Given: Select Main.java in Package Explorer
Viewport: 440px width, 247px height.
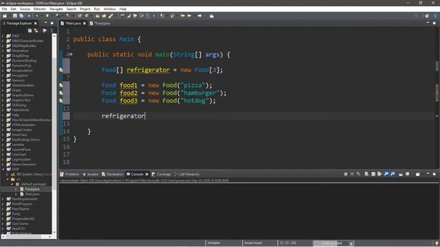Looking at the screenshot, I should [32, 194].
